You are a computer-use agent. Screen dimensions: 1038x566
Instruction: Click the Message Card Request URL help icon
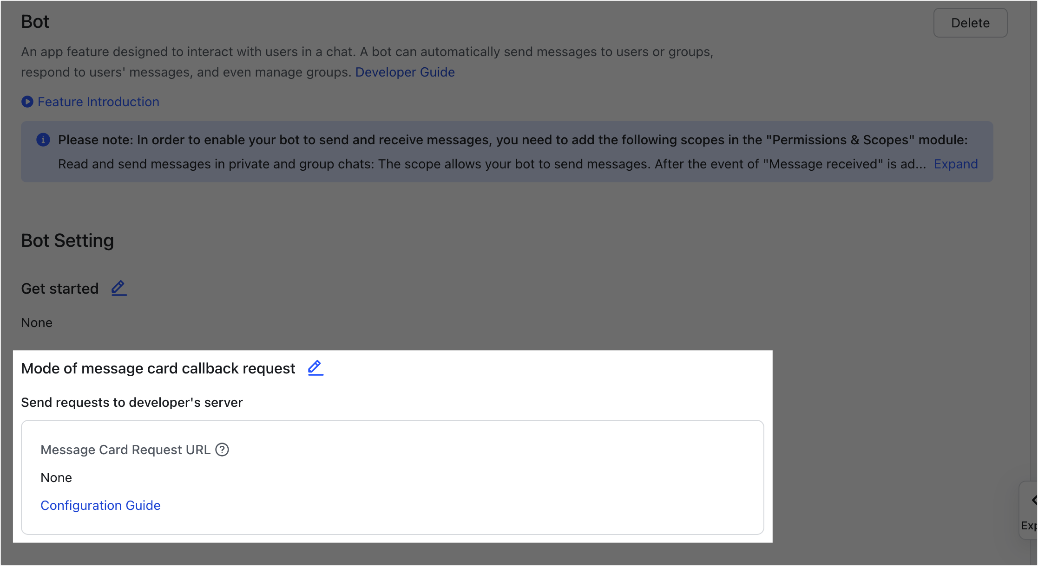(222, 450)
